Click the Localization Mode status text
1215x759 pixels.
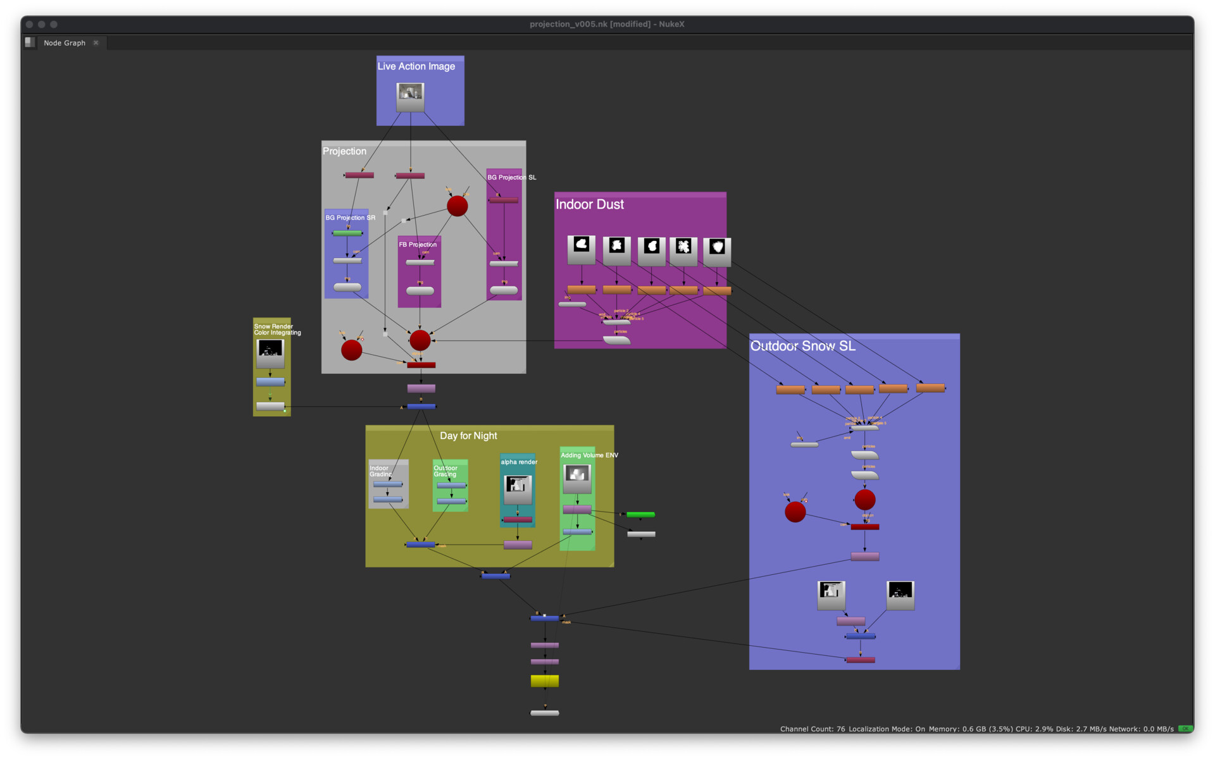(x=886, y=729)
